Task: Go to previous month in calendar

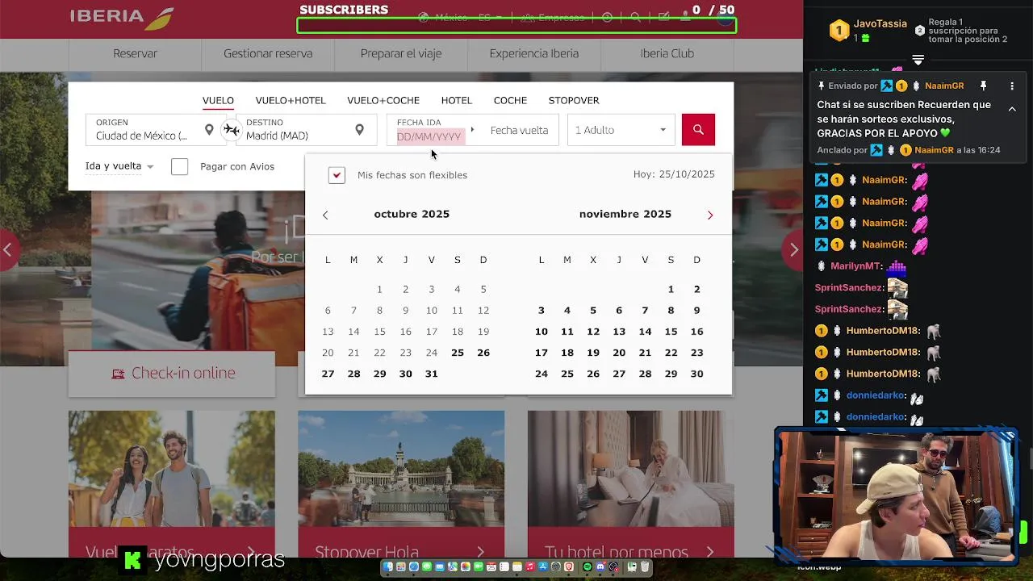Action: pyautogui.click(x=325, y=215)
